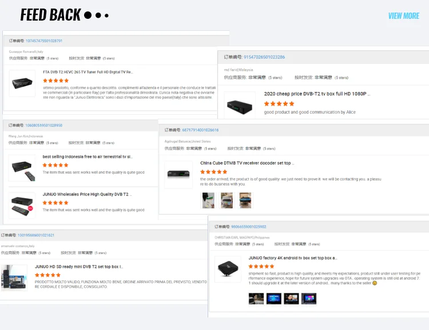Click the FTA DVB-T2 HEVC 265 tuner thumbnail
Screen dimensions: 429x330
22,83
